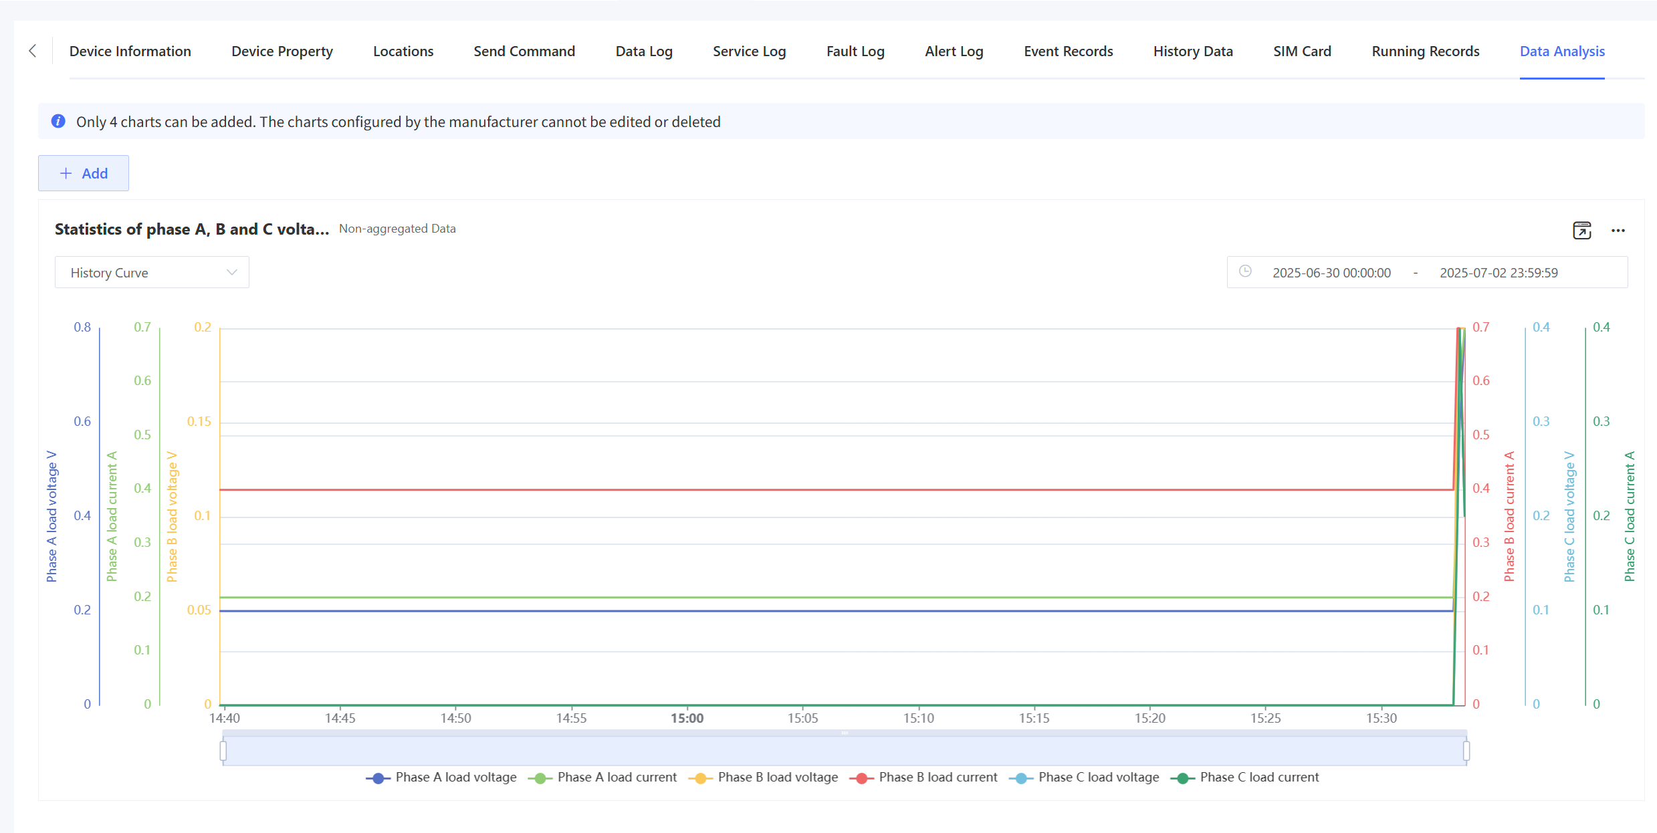Open the end date 2025-07-02 field
The height and width of the screenshot is (833, 1657).
[x=1498, y=273]
